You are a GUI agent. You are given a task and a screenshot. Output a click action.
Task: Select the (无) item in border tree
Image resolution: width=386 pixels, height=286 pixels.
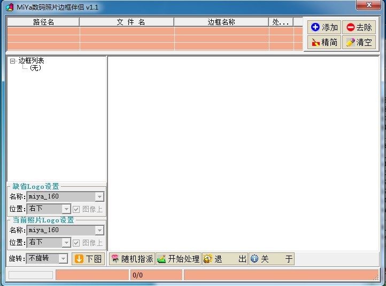pos(35,68)
